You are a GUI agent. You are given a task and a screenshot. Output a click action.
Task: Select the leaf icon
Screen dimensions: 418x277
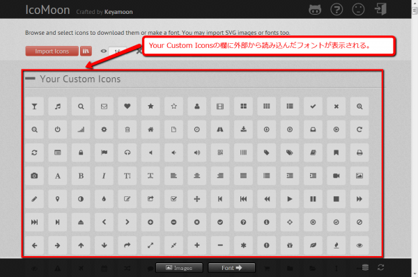click(x=313, y=245)
